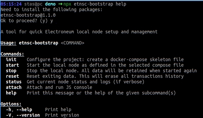
Task: Click the 'Ok to proceed? (y) y' line
Action: coord(27,21)
